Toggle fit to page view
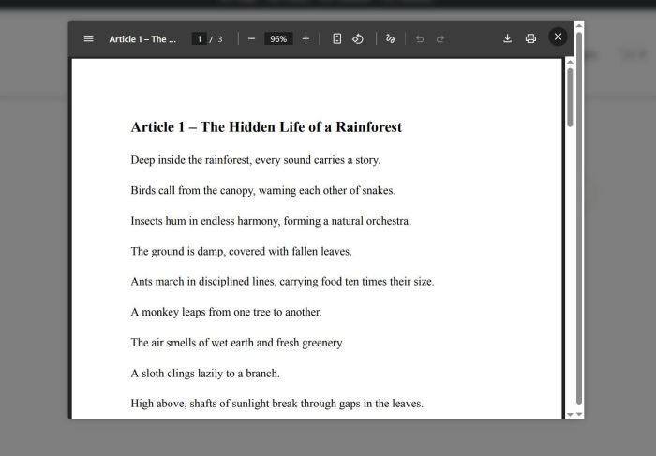Image resolution: width=656 pixels, height=456 pixels. pyautogui.click(x=337, y=38)
